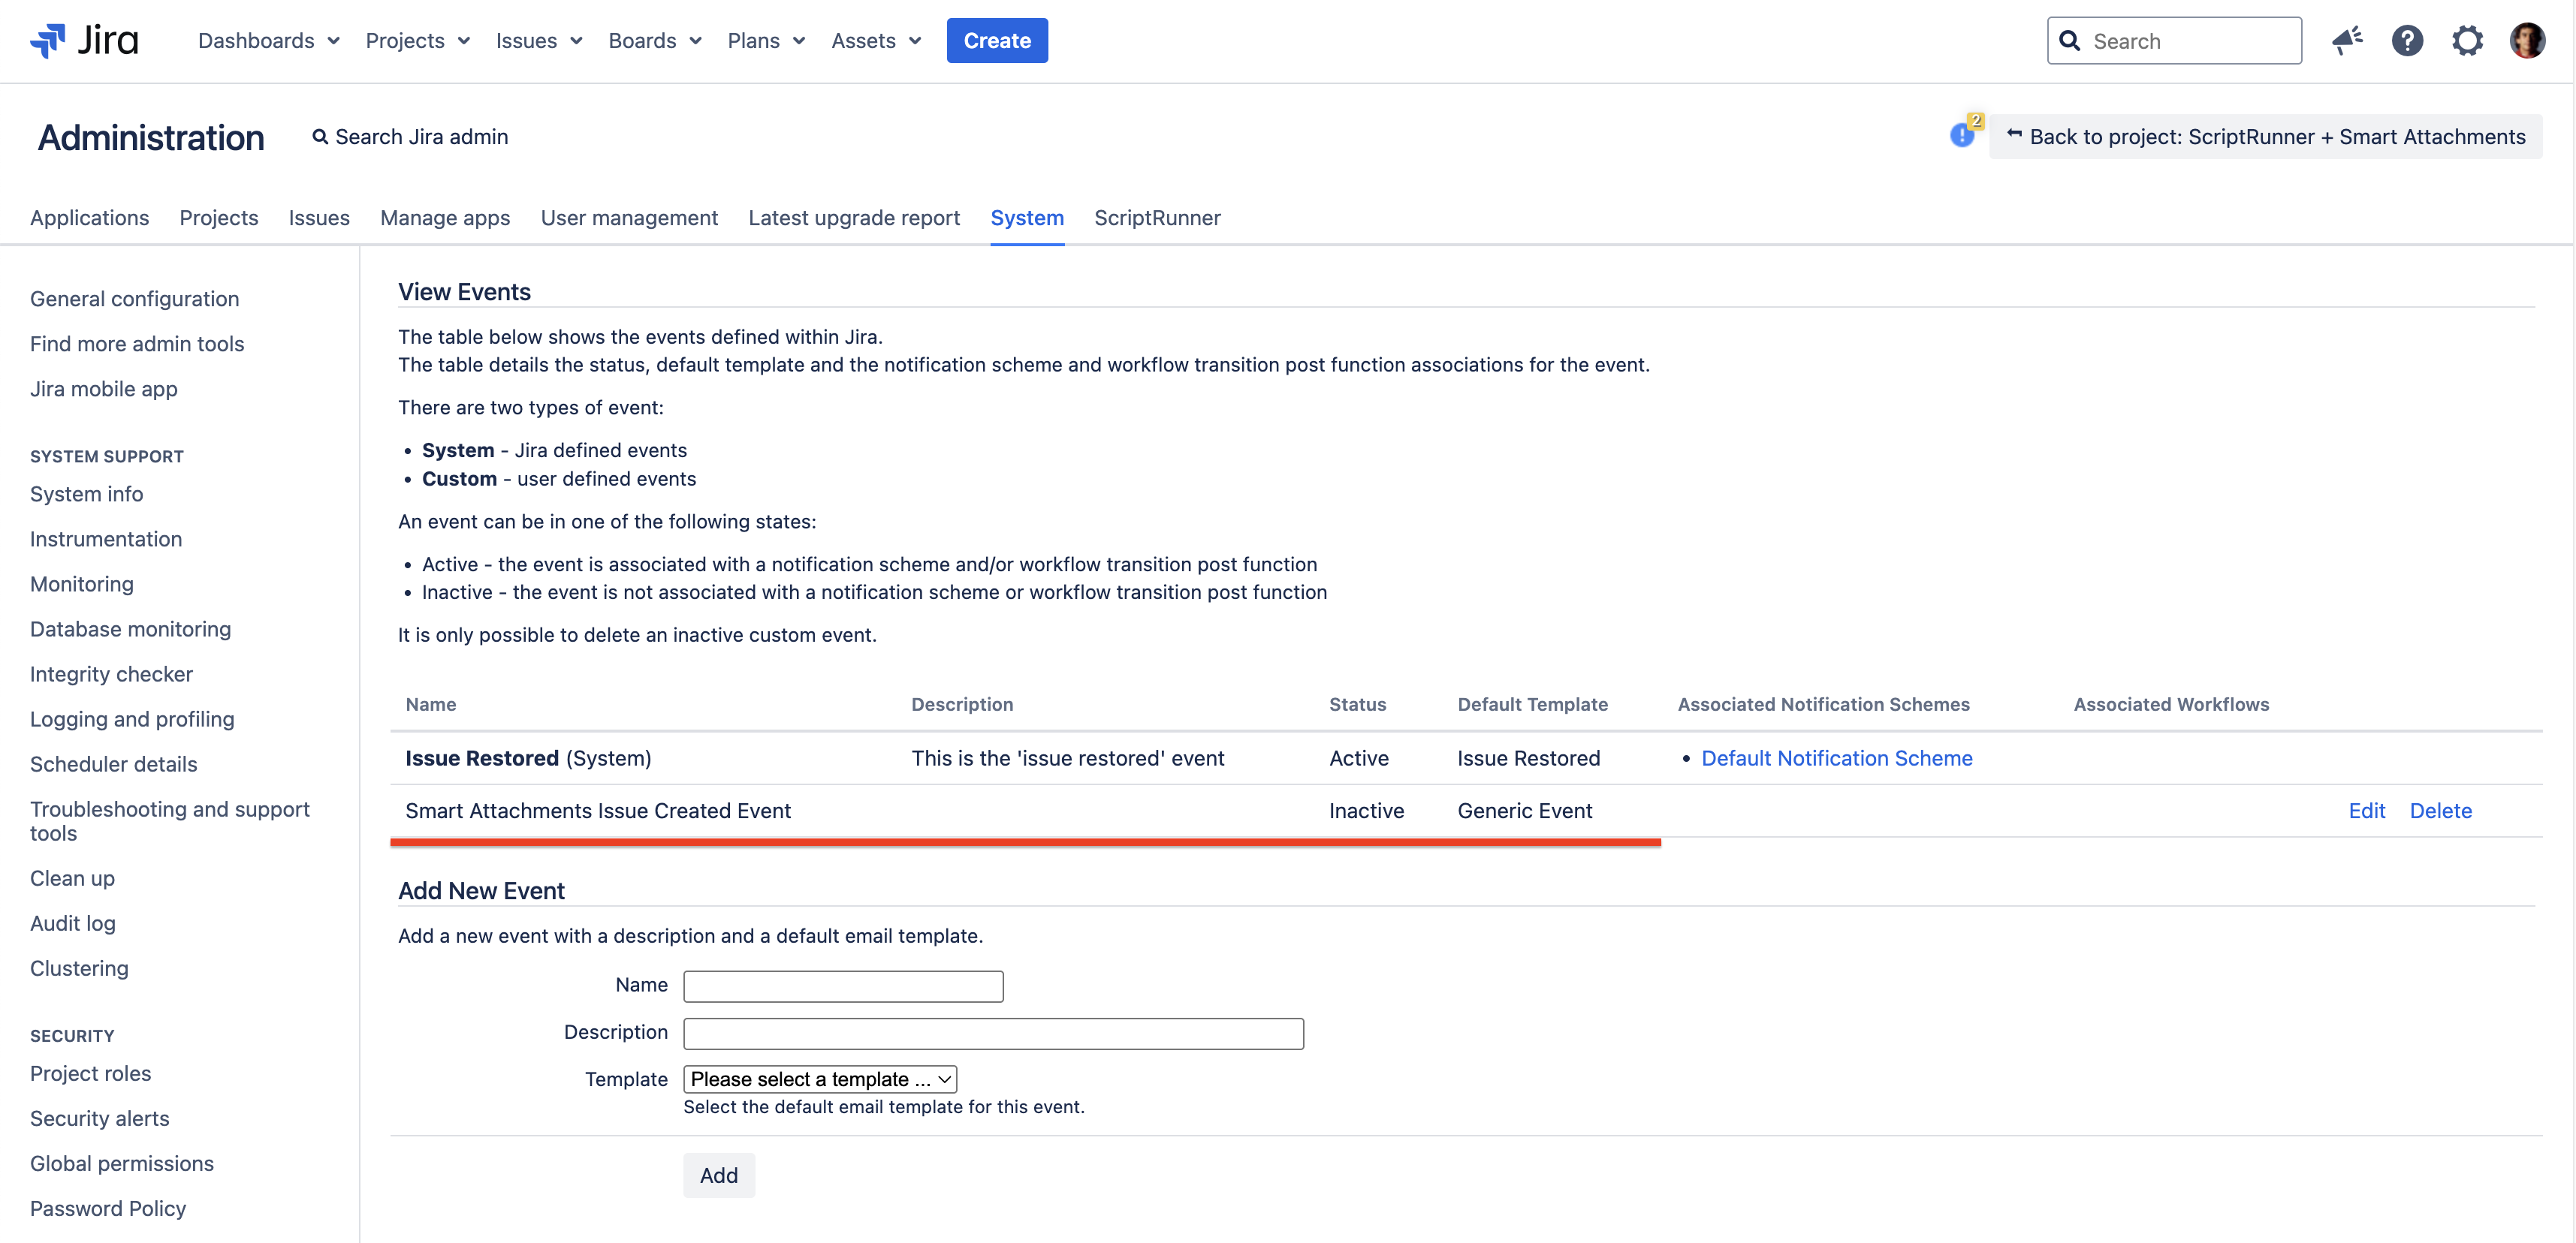Open Security alerts sidebar link
2576x1243 pixels.
99,1118
